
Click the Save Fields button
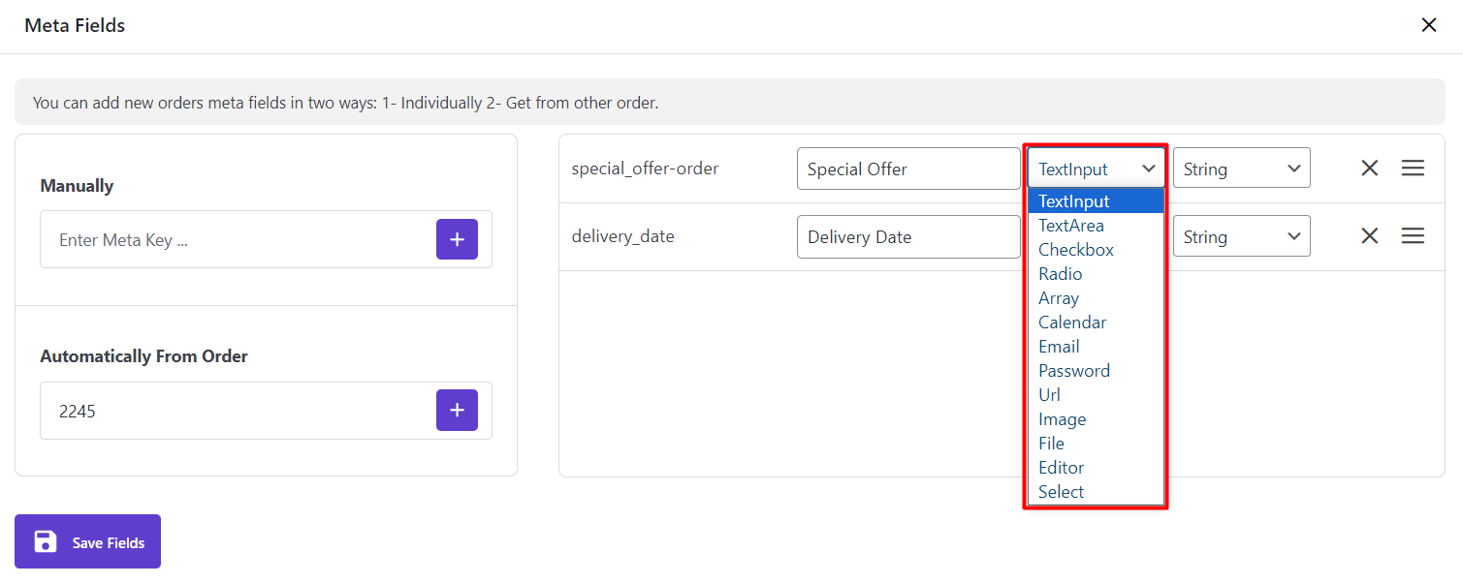87,541
